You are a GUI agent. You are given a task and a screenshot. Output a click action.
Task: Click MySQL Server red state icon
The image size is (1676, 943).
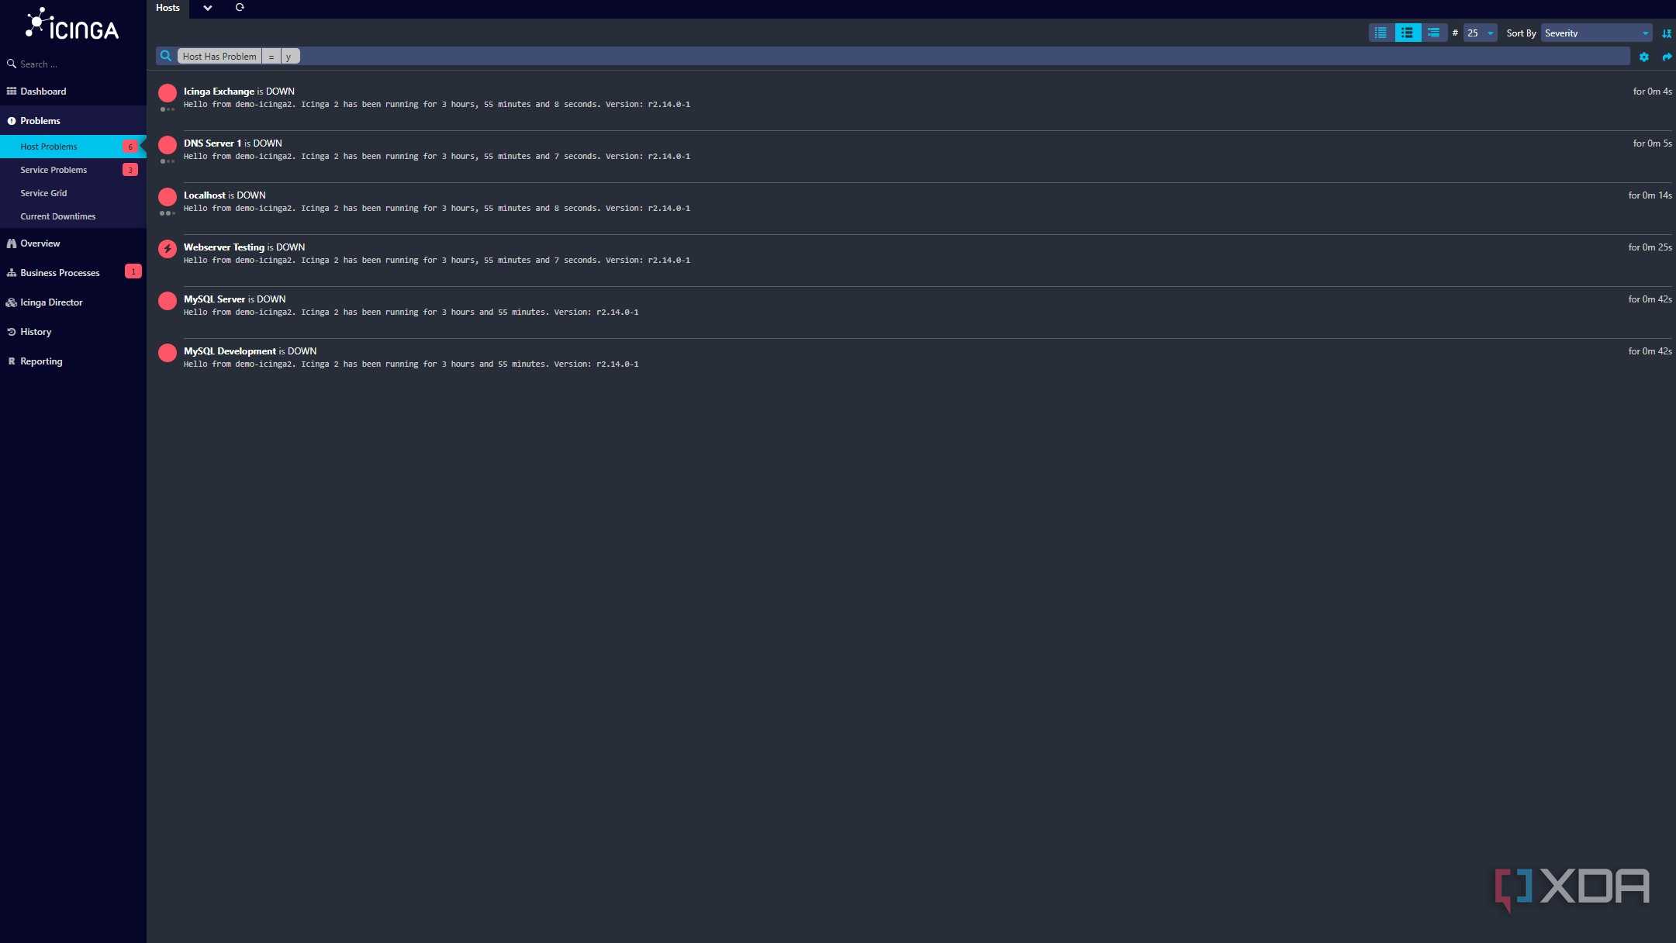point(168,301)
